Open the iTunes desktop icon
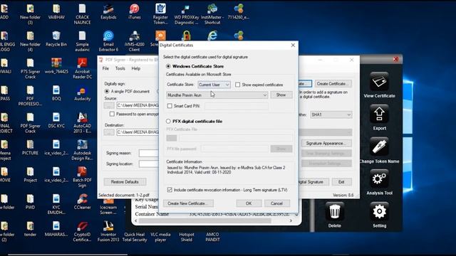Viewport: 456px width, 256px height. coord(134,11)
